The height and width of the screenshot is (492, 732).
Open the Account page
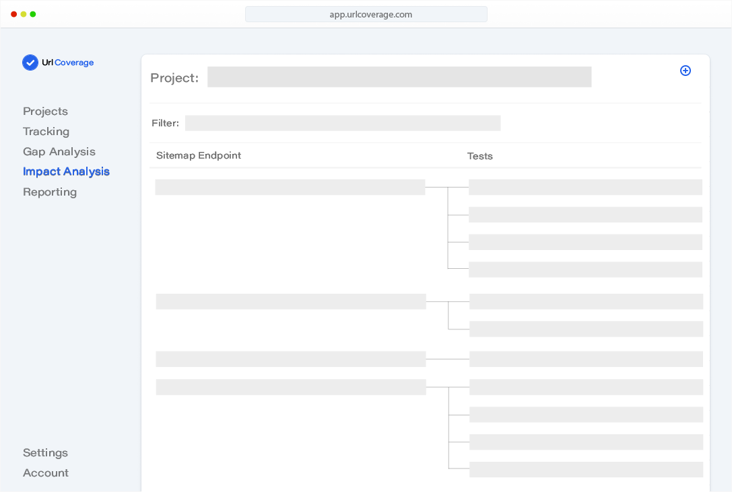46,473
